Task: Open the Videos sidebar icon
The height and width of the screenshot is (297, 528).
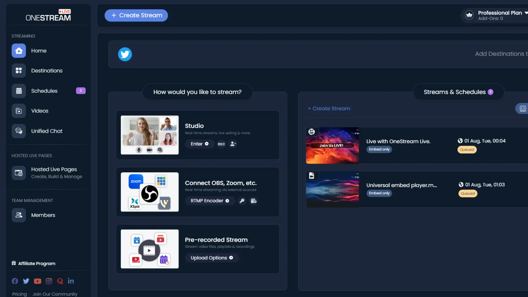Action: click(x=19, y=111)
